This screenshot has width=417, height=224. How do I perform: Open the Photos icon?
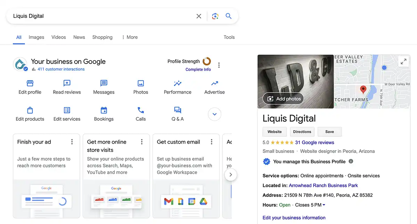pyautogui.click(x=141, y=83)
